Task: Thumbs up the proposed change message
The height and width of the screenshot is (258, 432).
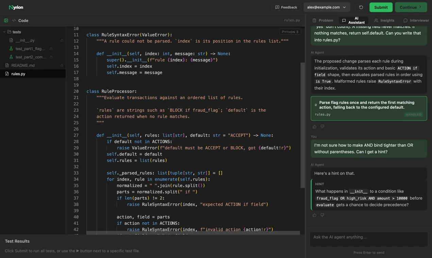Action: [314, 126]
